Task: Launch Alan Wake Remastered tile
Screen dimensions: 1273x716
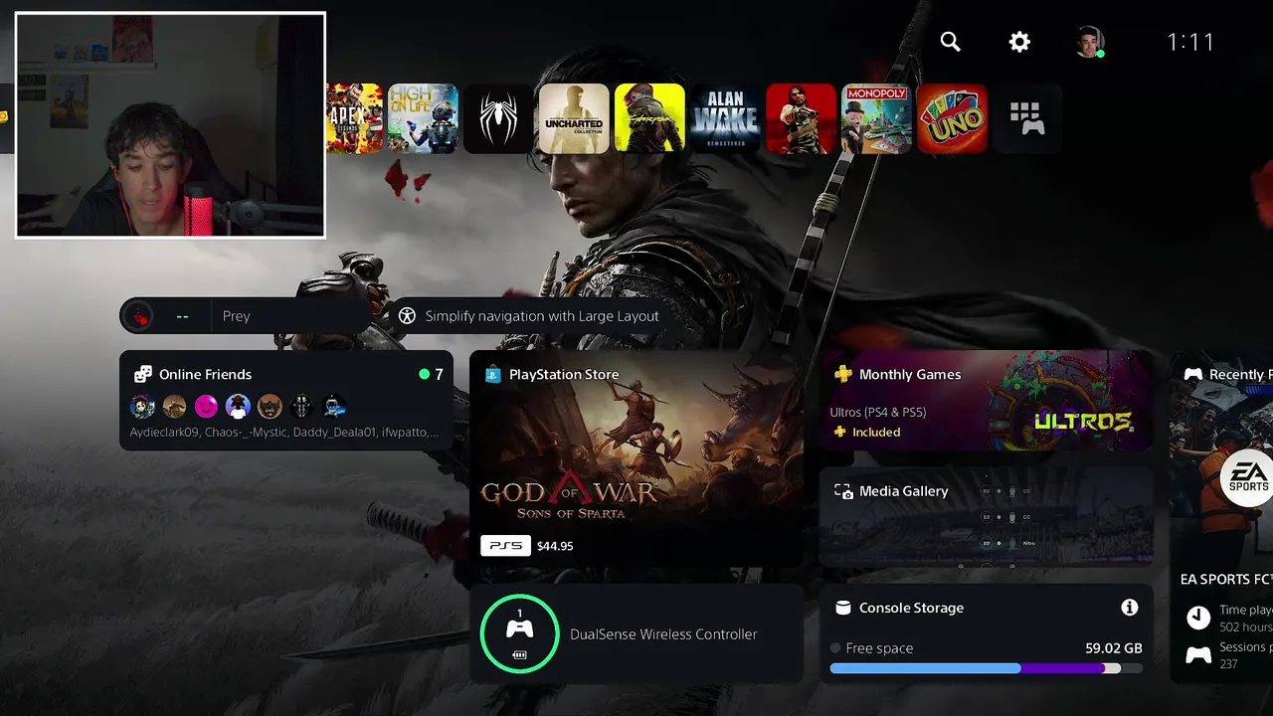Action: 725,118
